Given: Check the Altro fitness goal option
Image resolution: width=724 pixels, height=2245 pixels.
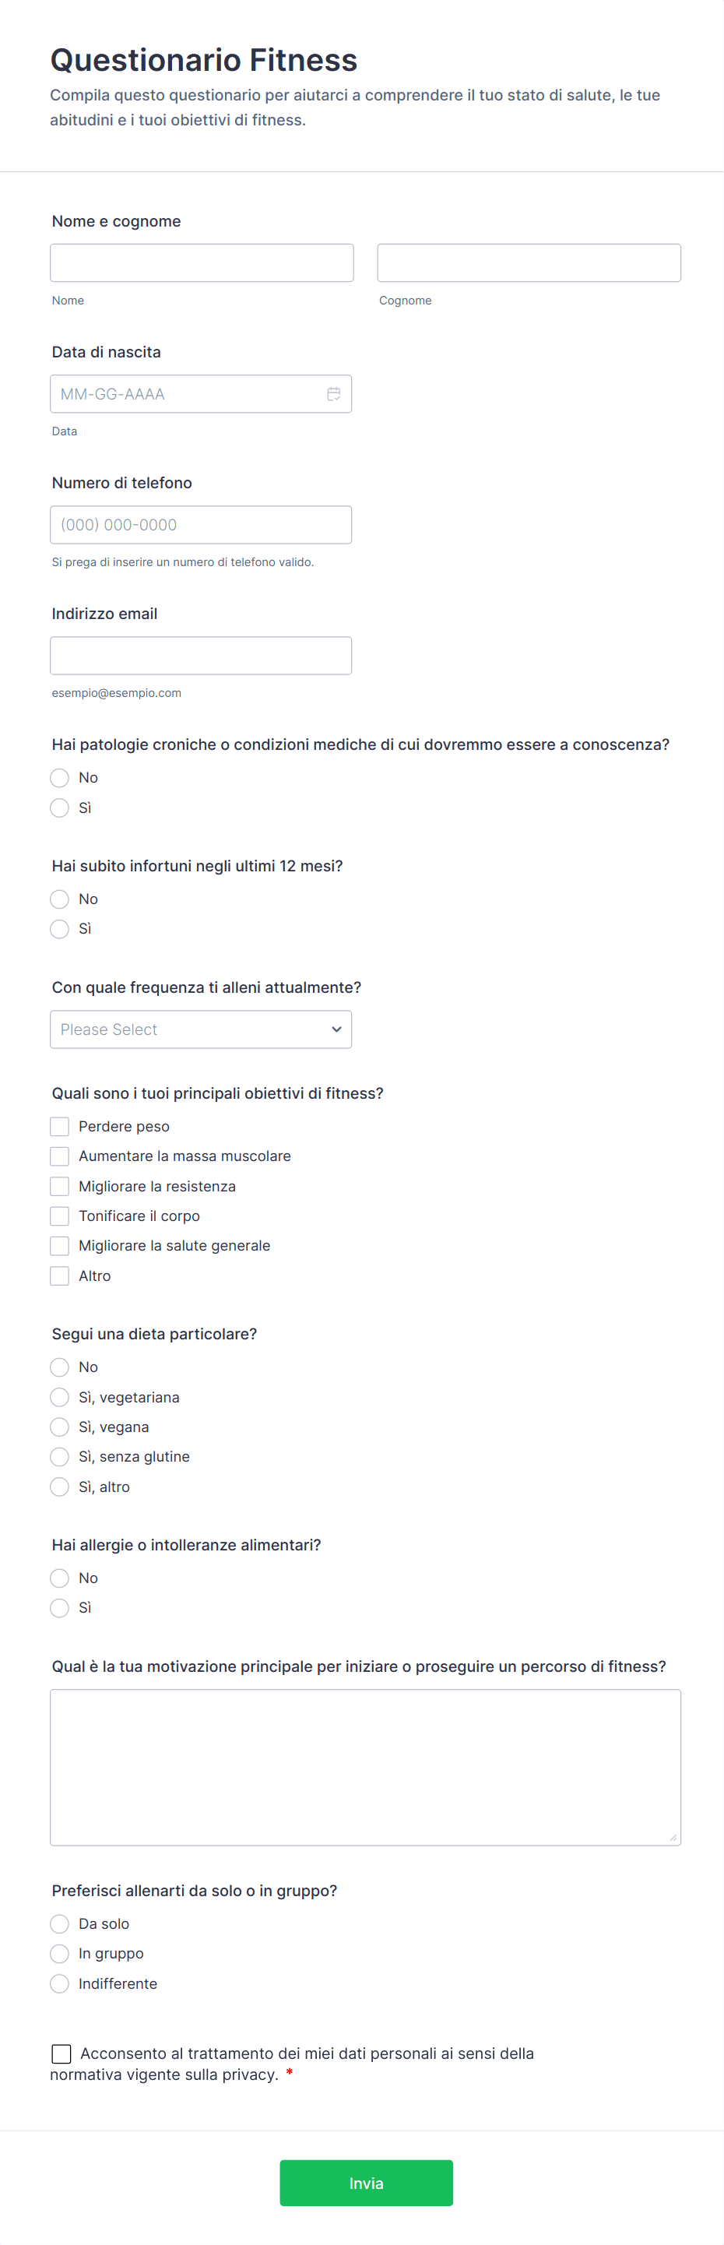Looking at the screenshot, I should [59, 1276].
